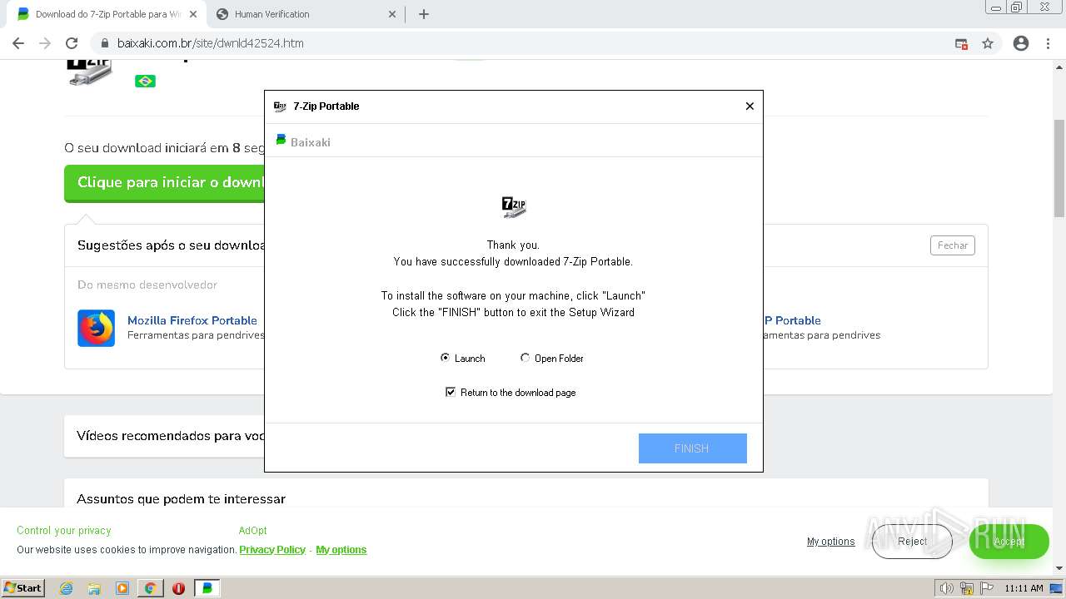Click the Opera taskbar icon
This screenshot has height=599, width=1066.
(x=178, y=588)
